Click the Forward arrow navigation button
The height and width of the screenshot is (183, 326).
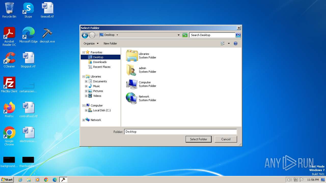tap(92, 35)
